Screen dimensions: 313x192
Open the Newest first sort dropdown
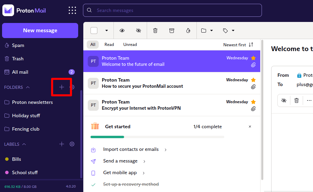point(238,45)
